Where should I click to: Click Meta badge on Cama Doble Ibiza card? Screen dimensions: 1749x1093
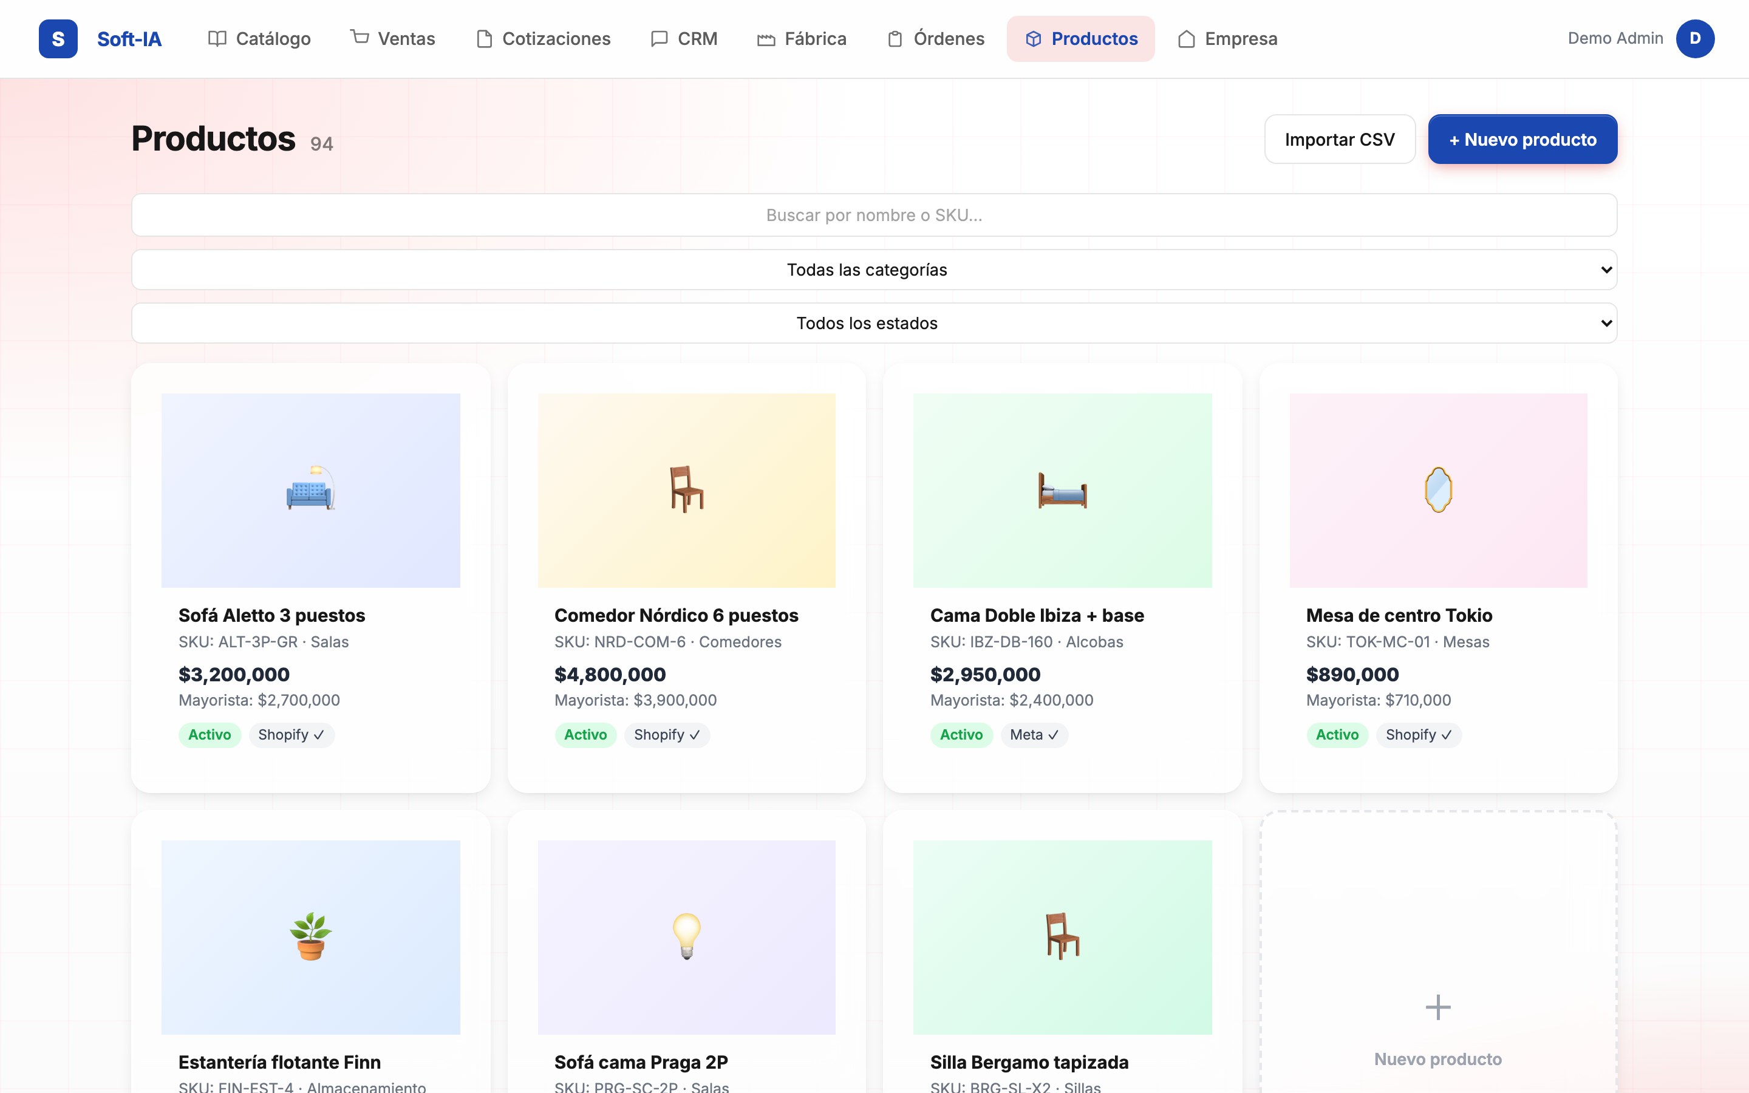tap(1034, 735)
